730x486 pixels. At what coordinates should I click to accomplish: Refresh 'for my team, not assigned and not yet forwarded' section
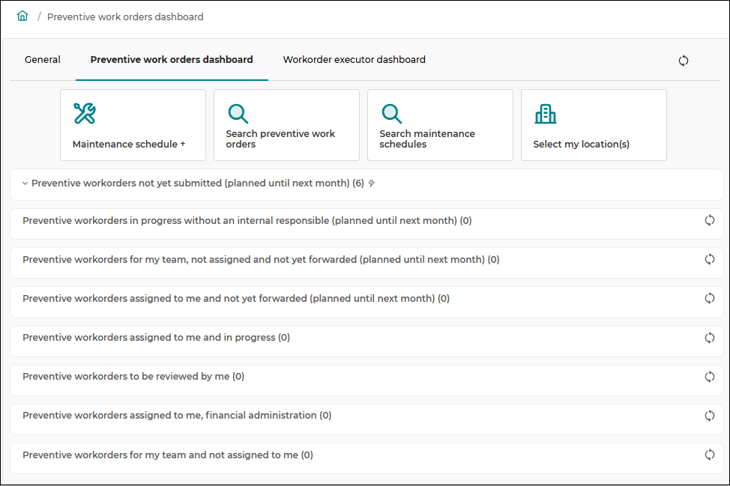710,260
